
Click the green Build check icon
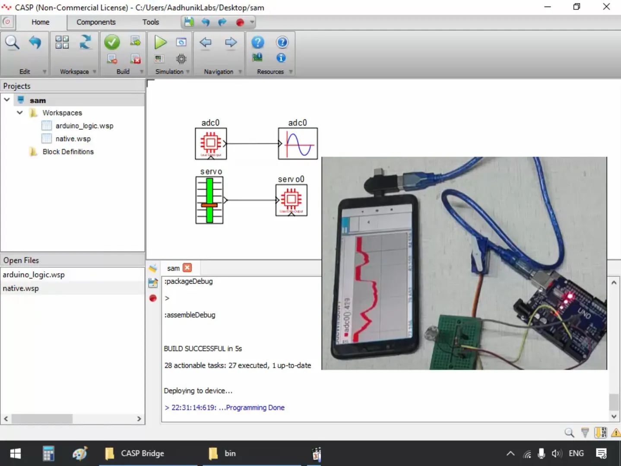pos(112,42)
